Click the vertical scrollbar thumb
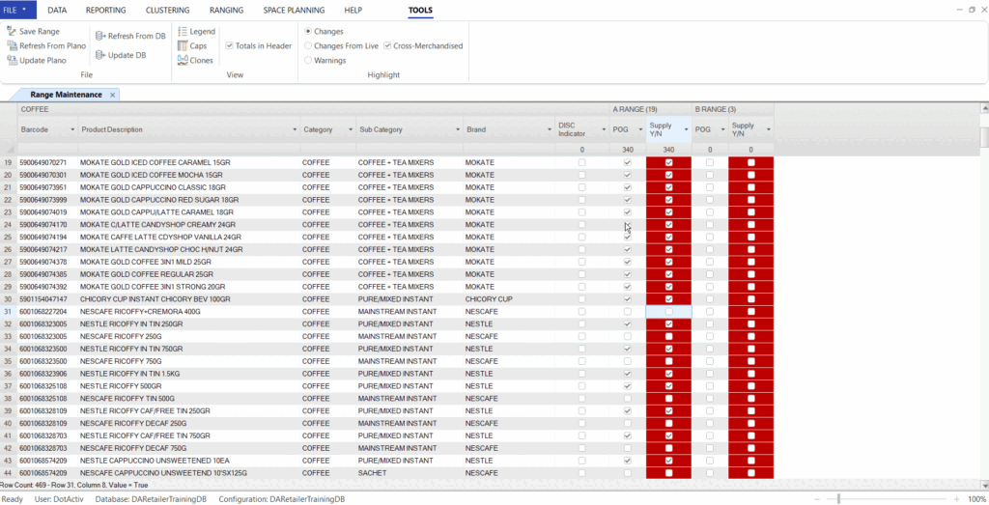This screenshot has height=505, width=989. point(984,137)
